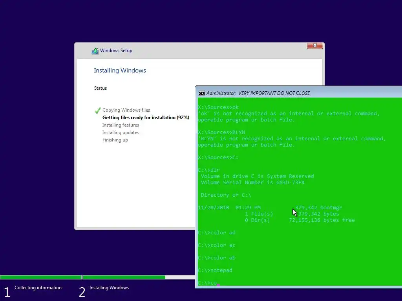Click the 'Installing Windows' progress bar
402x301 pixels.
click(139, 277)
